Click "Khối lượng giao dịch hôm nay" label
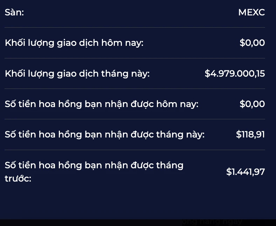This screenshot has width=276, height=226. tap(74, 43)
